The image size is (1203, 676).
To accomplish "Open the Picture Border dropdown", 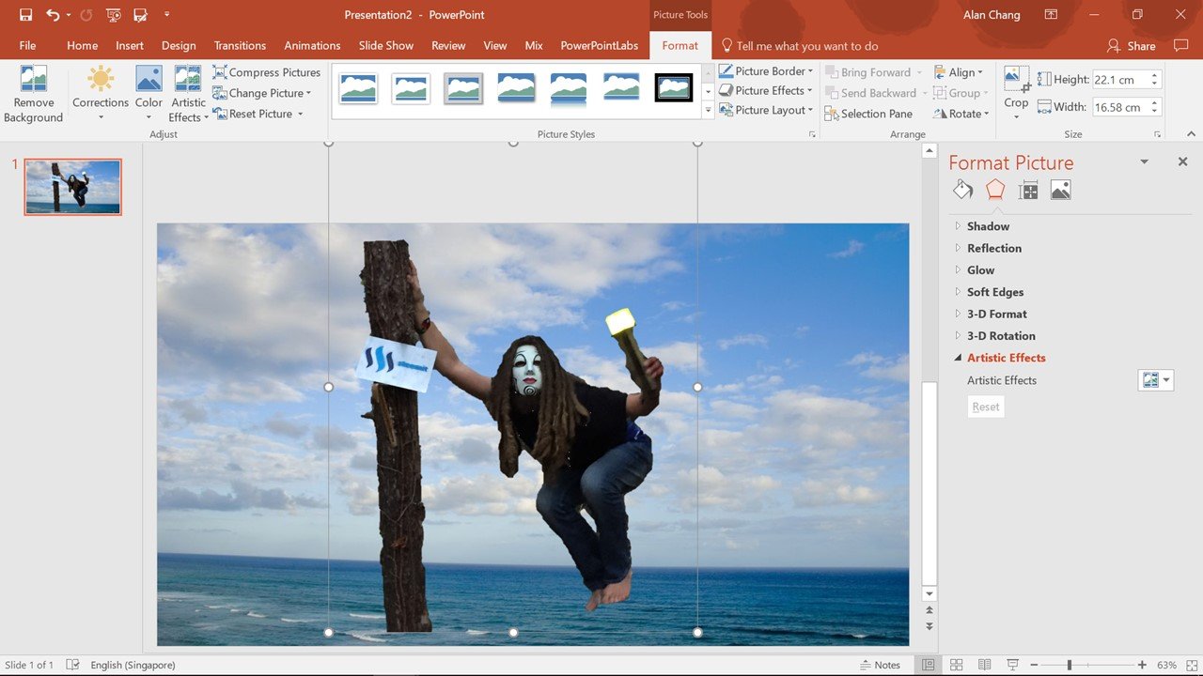I will click(766, 71).
